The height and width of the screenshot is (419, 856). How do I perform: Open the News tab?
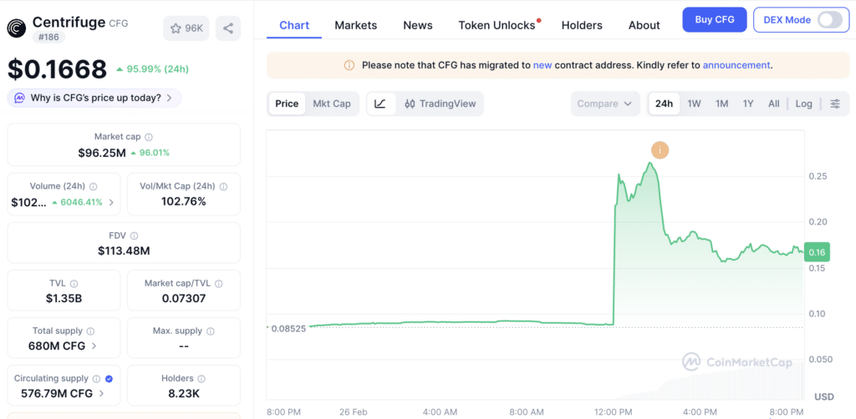pyautogui.click(x=418, y=25)
